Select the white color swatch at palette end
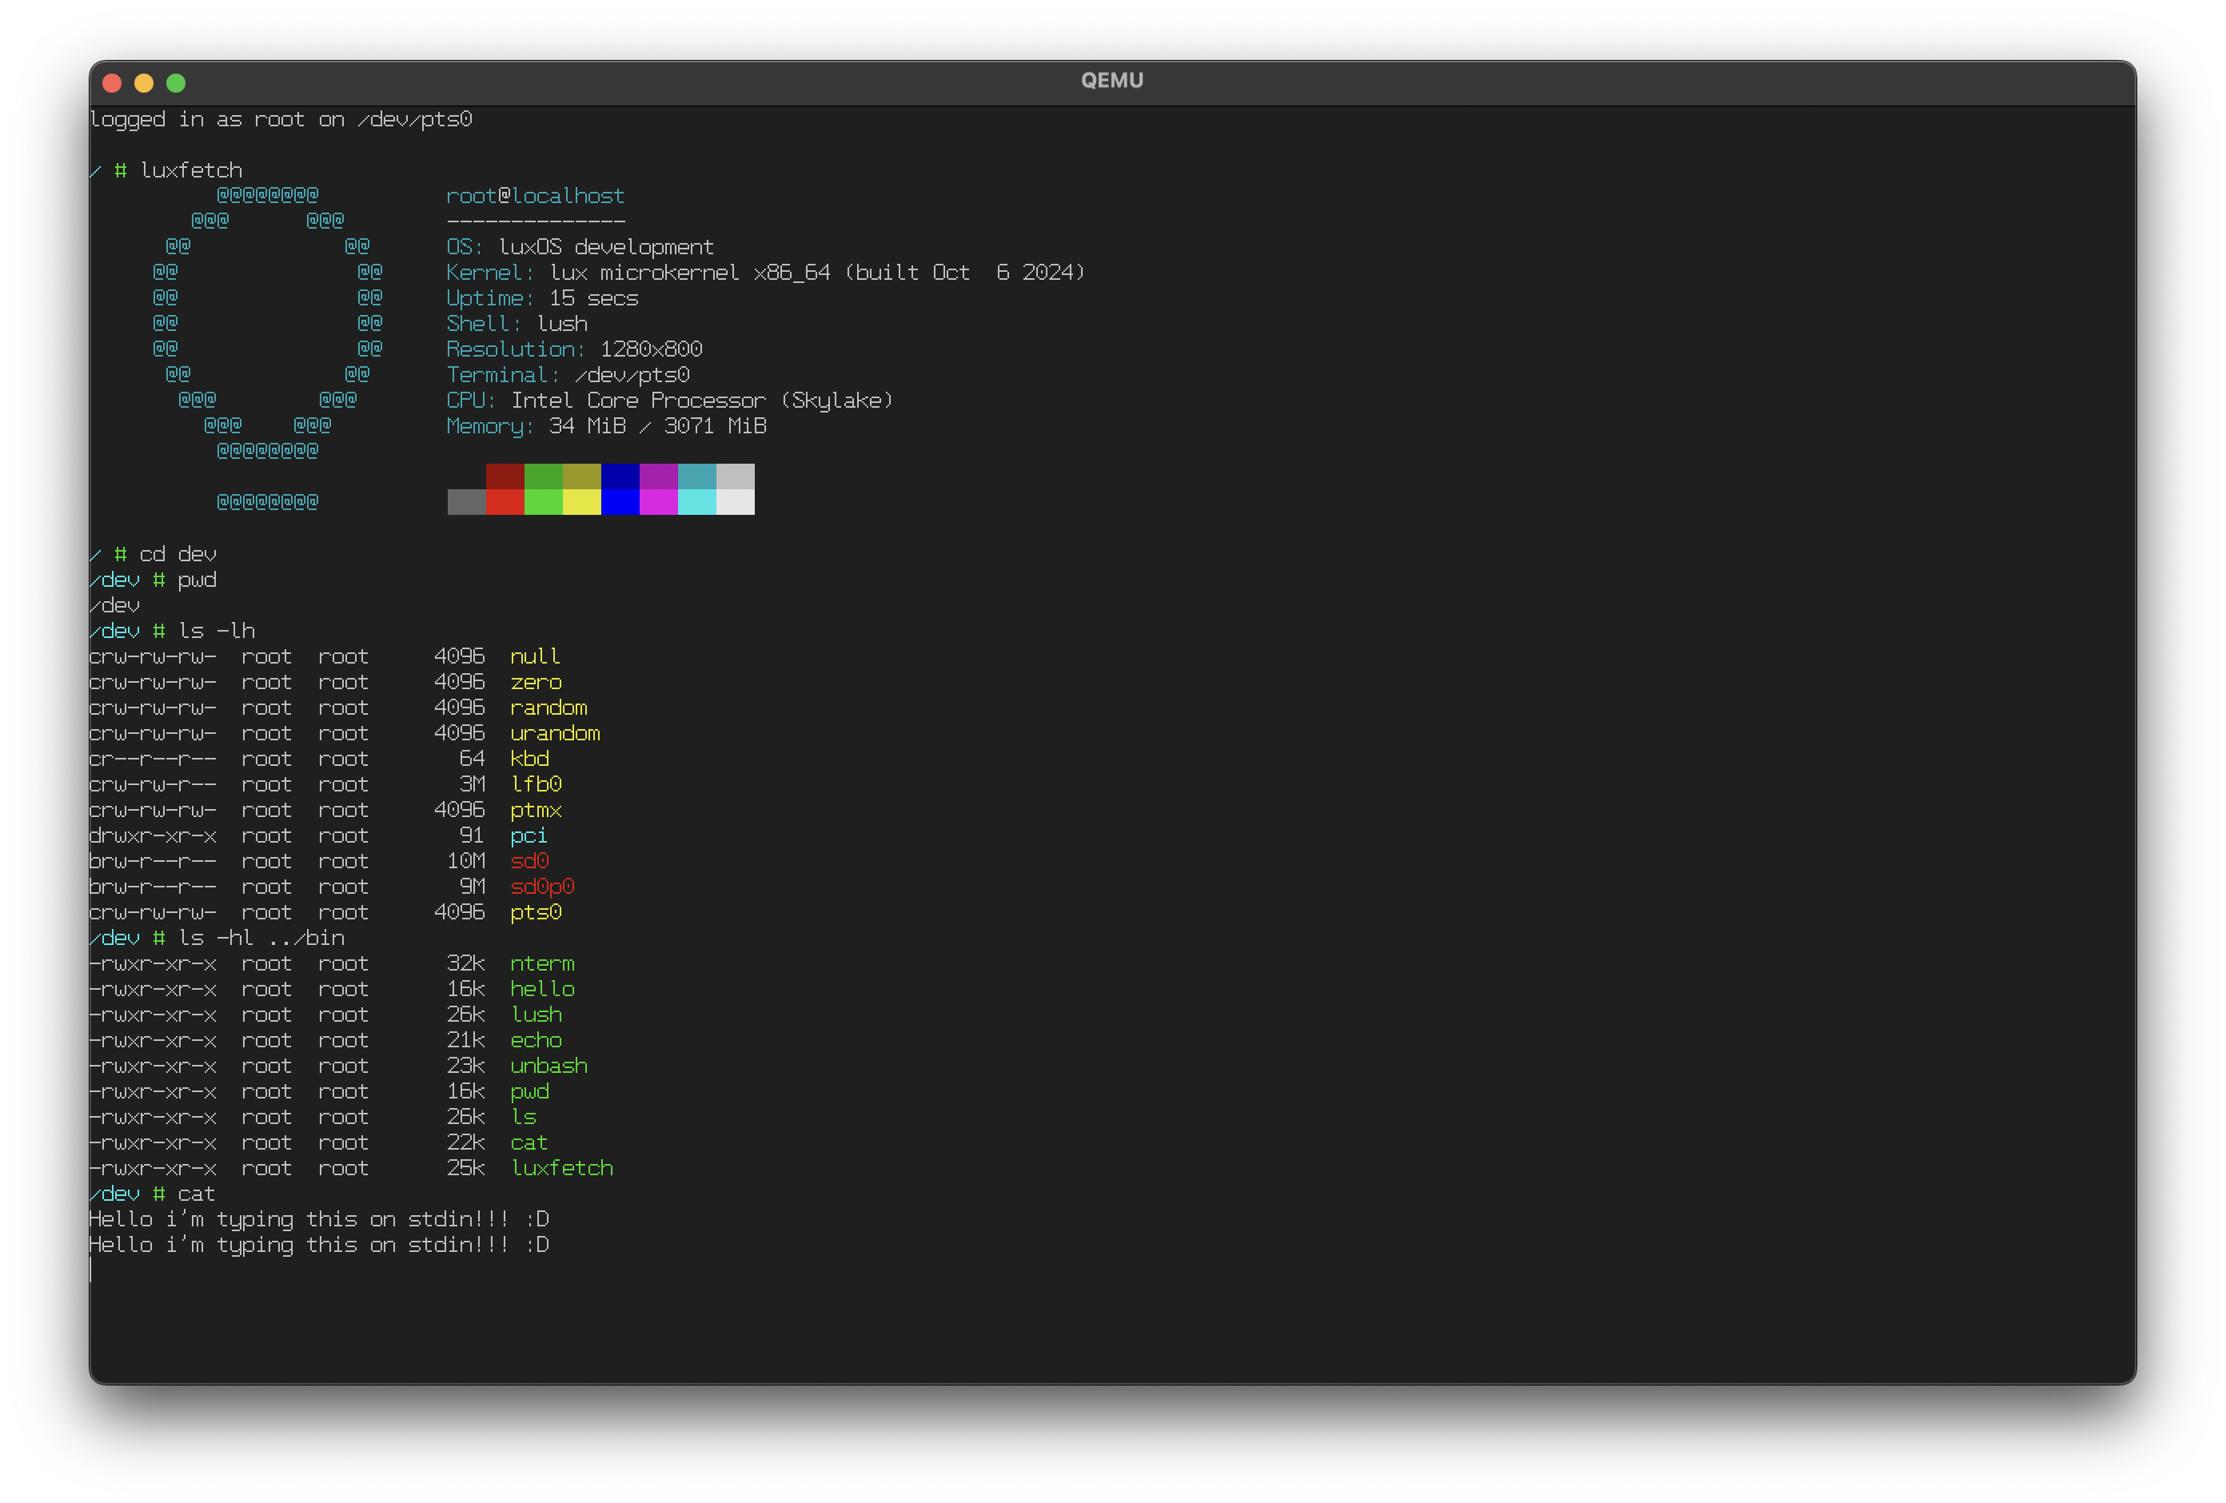The image size is (2226, 1503). 735,500
